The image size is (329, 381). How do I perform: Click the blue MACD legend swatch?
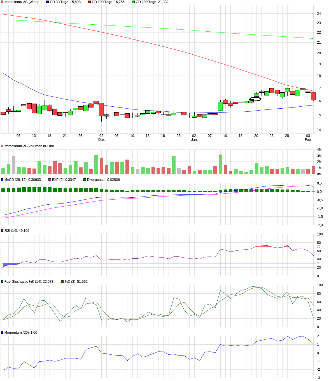tap(2, 180)
